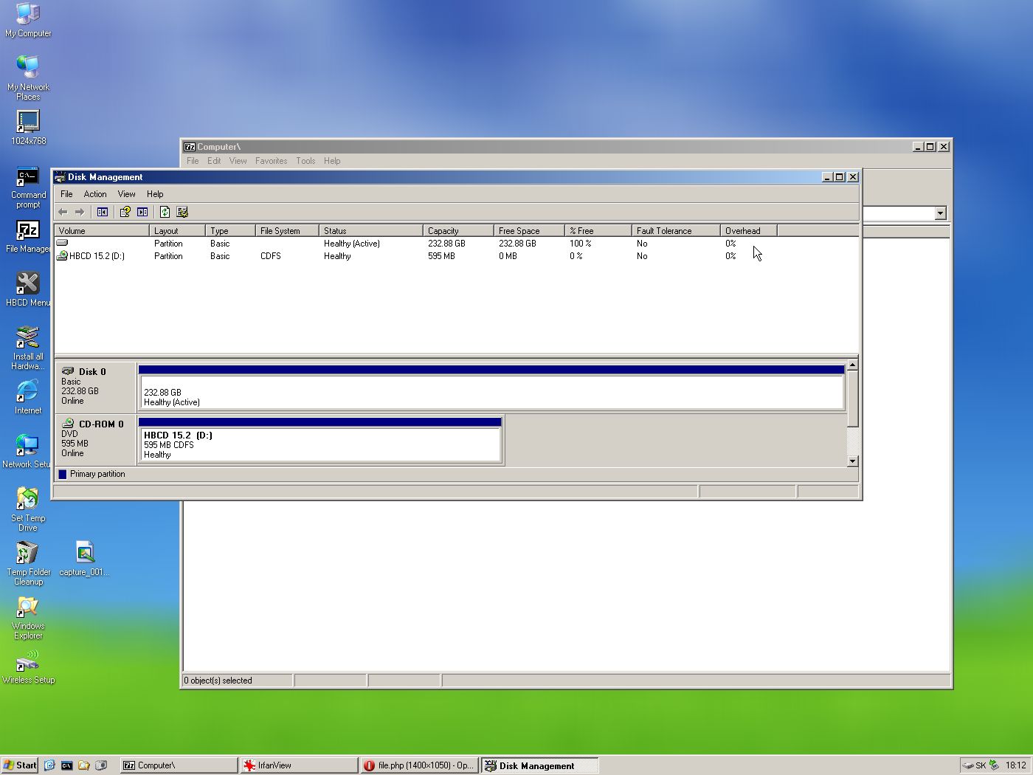Click the 18:12 clock in the system tray

click(1015, 765)
